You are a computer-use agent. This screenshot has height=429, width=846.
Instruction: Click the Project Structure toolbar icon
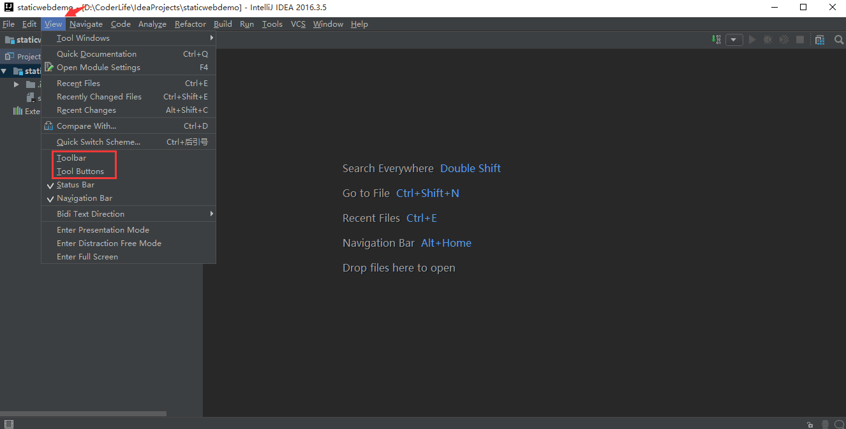(820, 40)
